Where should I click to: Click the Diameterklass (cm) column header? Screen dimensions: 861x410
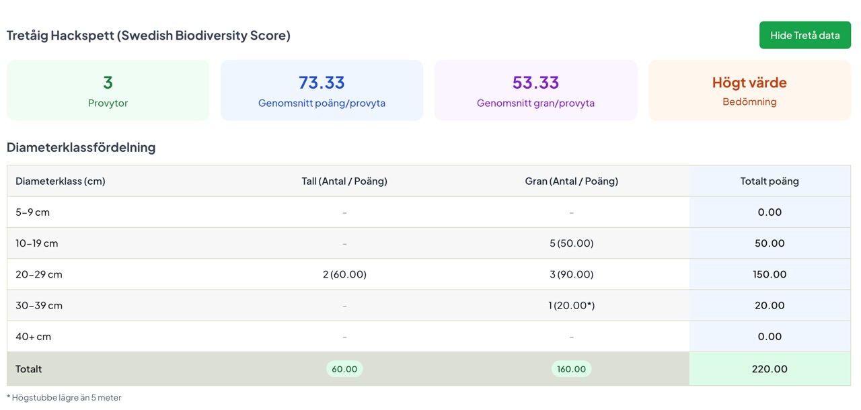pyautogui.click(x=61, y=181)
